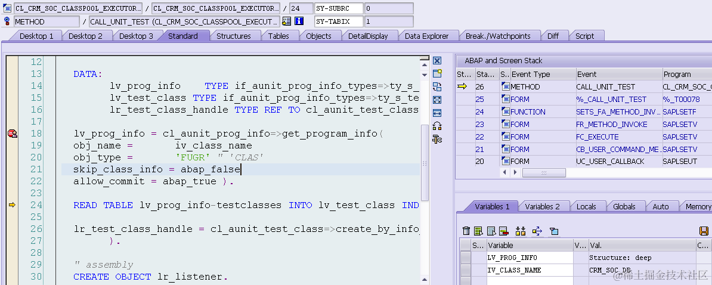Switch to the Desktop 3 tab
The height and width of the screenshot is (285, 712).
click(136, 36)
